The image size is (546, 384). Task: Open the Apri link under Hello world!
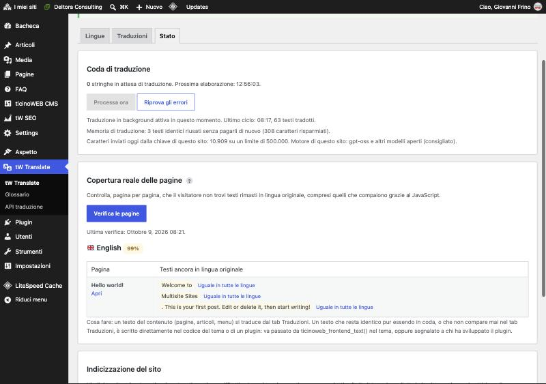(x=96, y=293)
